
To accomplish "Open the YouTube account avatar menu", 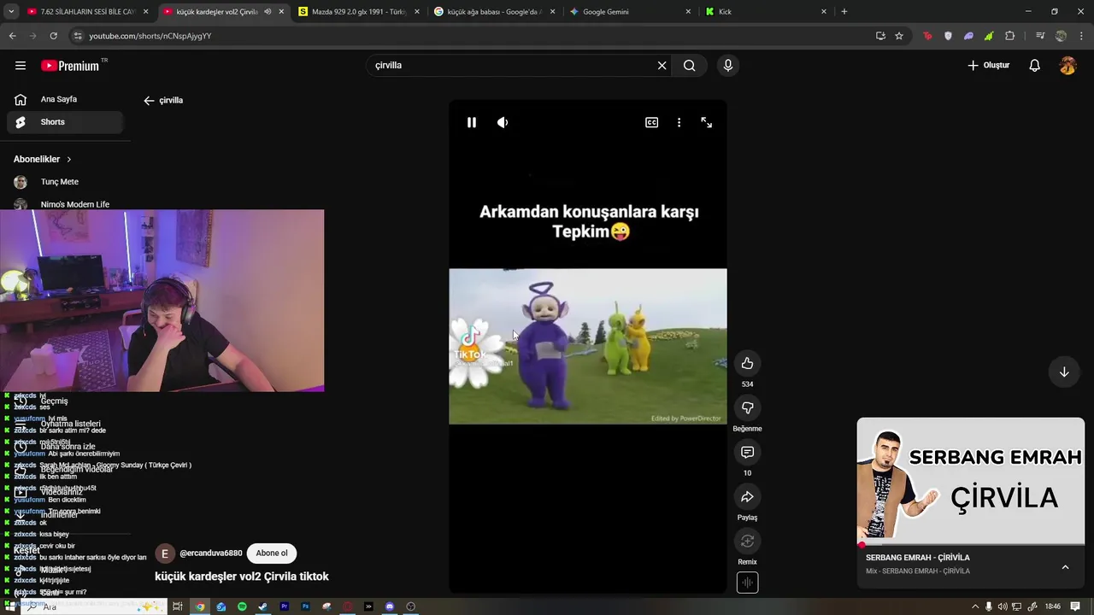I will (1068, 65).
